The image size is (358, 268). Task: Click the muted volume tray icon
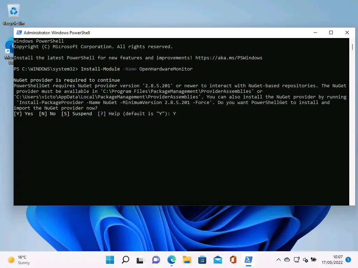pos(305,260)
